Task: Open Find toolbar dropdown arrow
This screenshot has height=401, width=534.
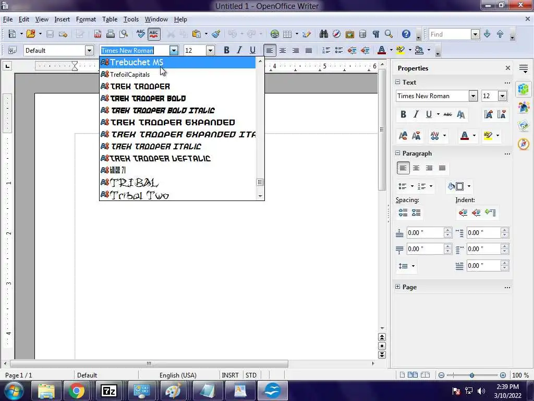Action: click(x=475, y=34)
